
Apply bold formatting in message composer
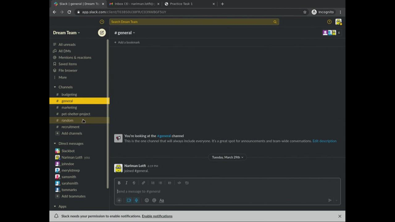coord(119,183)
